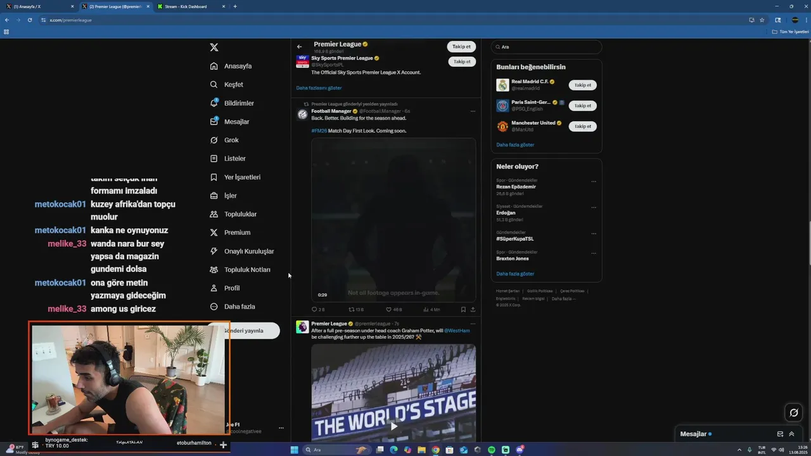Click the Ara search field on X

[546, 47]
